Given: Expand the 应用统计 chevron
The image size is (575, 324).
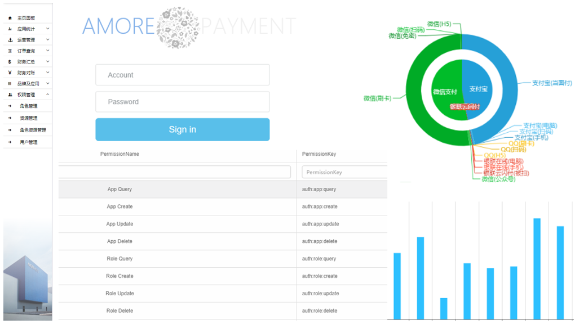Looking at the screenshot, I should coord(48,29).
